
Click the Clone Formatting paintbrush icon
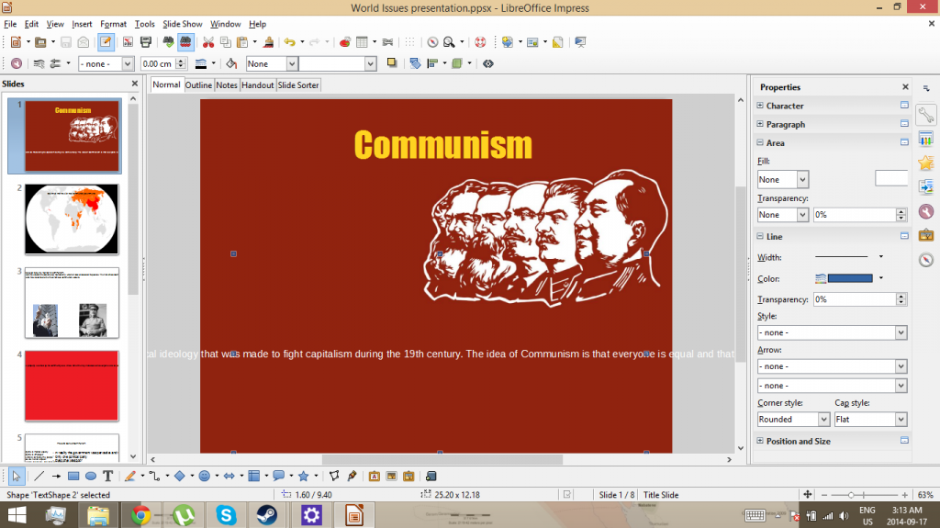269,42
